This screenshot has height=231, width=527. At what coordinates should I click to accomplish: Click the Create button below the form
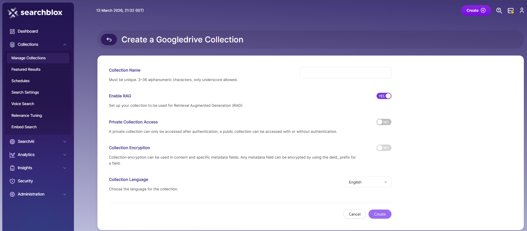pos(380,214)
